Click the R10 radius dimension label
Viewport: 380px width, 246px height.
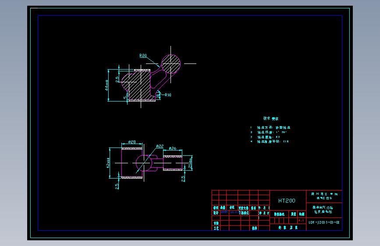pyautogui.click(x=168, y=95)
